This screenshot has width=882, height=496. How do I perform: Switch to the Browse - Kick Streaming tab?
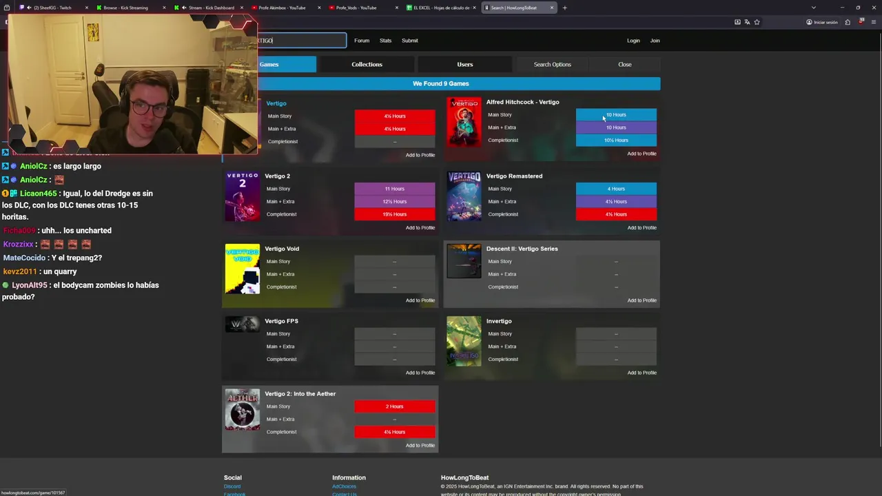point(125,8)
